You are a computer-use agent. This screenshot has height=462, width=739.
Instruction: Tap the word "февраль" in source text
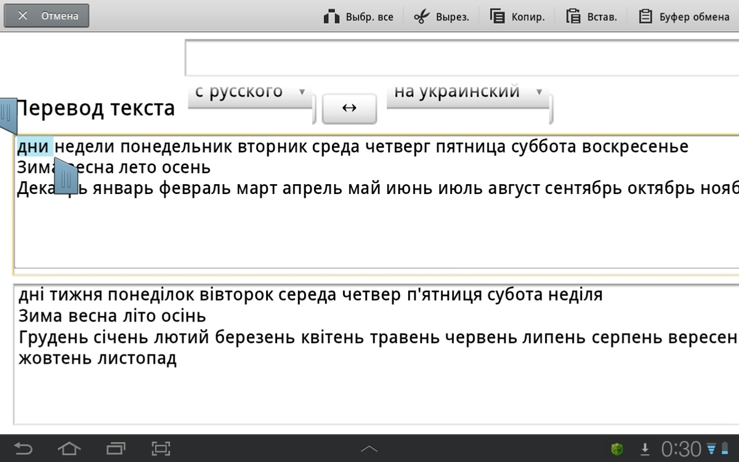(x=195, y=188)
